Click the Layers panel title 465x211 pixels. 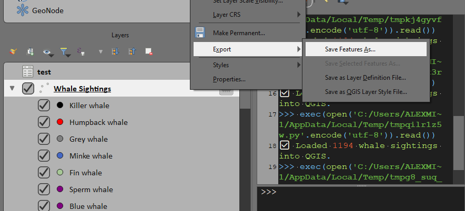point(120,35)
